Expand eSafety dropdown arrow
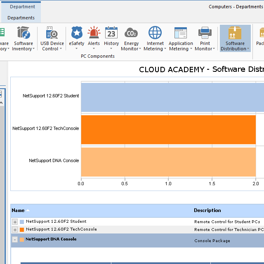The width and height of the screenshot is (264, 264). [x=76, y=49]
